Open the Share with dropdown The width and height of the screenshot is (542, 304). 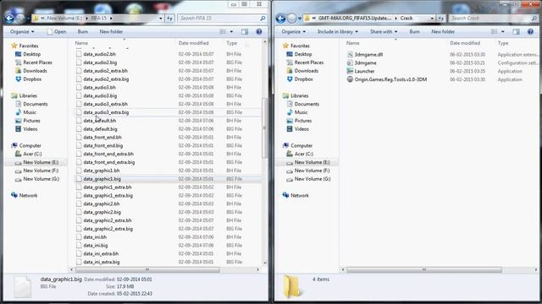tap(384, 32)
